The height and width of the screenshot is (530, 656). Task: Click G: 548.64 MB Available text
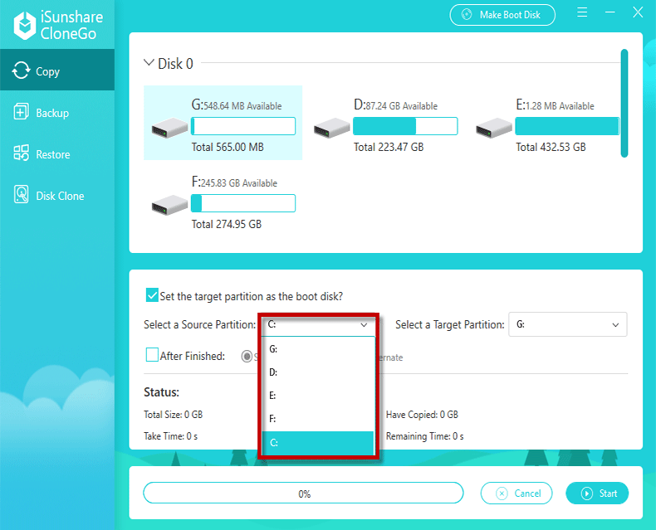click(x=237, y=105)
